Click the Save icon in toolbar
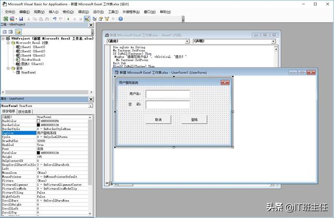Viewport: 334px width, 218px height. tap(21, 19)
